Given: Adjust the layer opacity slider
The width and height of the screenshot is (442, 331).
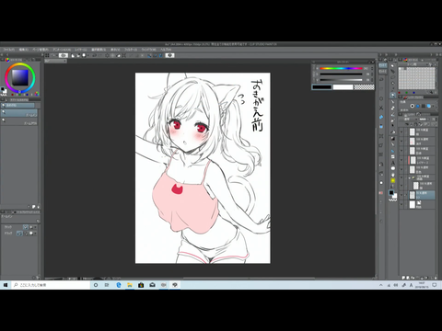Looking at the screenshot, I should pos(424,120).
